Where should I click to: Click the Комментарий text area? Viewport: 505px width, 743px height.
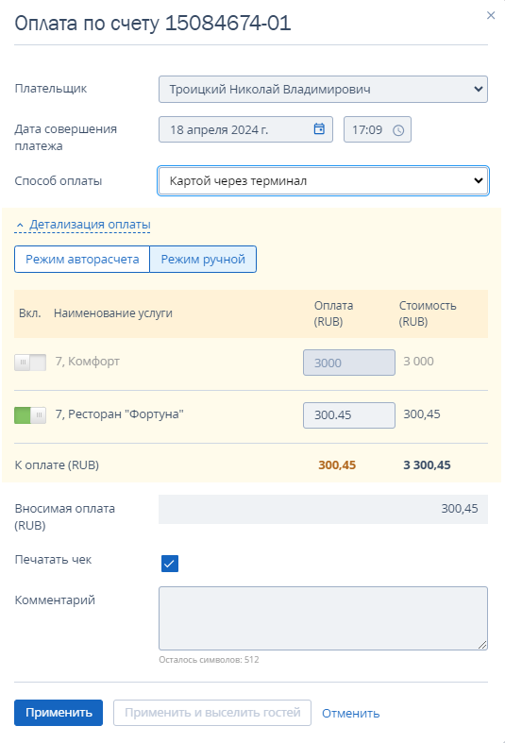click(323, 618)
